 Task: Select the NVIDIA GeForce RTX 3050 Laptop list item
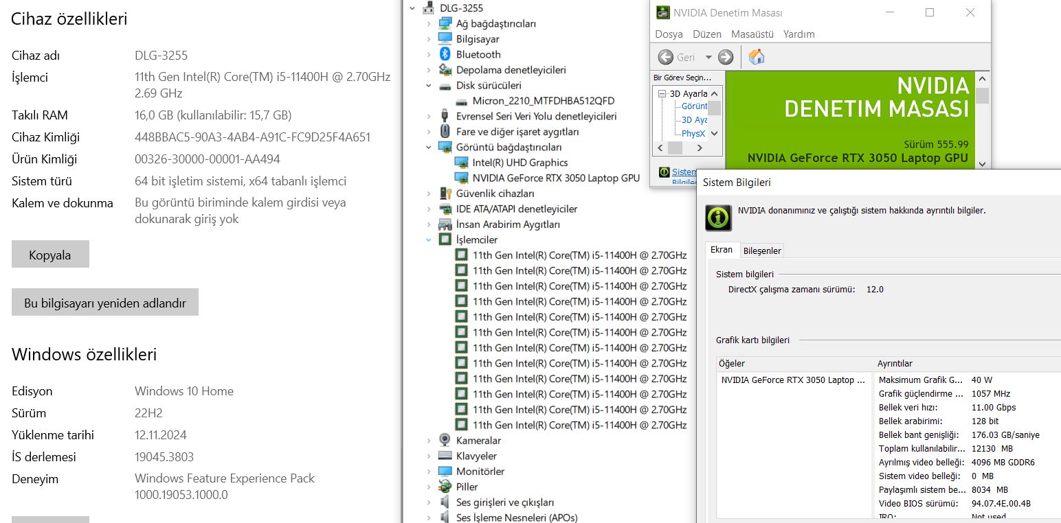coord(794,380)
